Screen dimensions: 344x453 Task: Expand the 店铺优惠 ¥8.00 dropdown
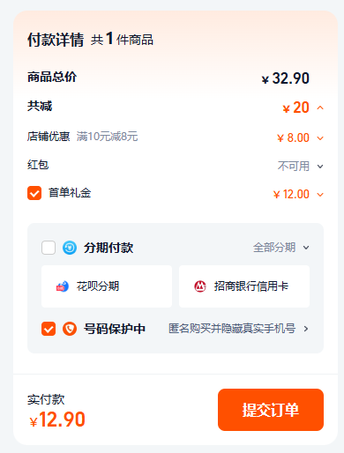[x=320, y=138]
